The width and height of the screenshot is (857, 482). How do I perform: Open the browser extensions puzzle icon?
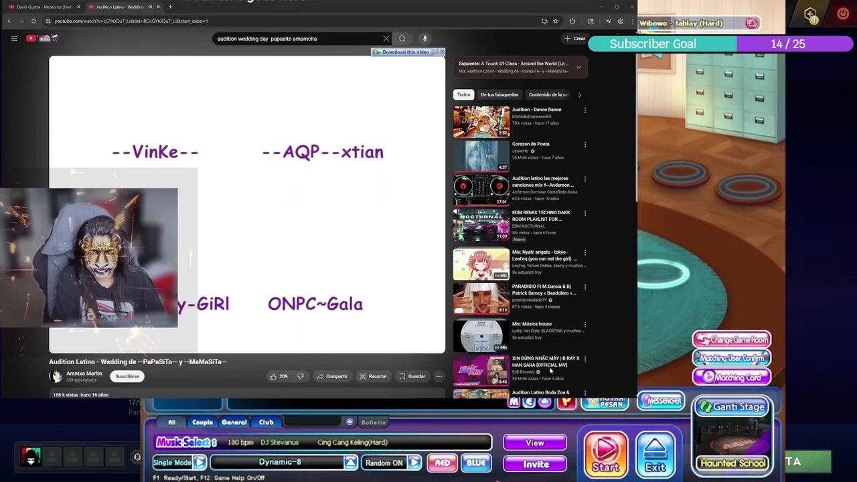click(572, 21)
